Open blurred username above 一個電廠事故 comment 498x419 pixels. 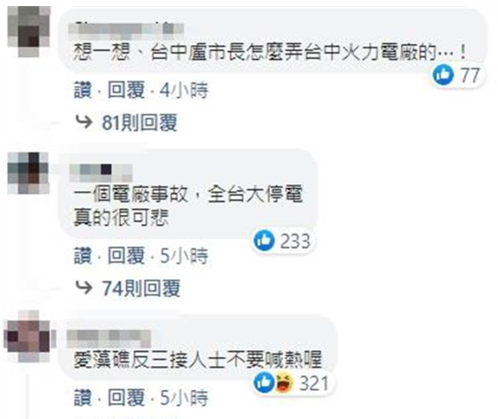tap(101, 173)
